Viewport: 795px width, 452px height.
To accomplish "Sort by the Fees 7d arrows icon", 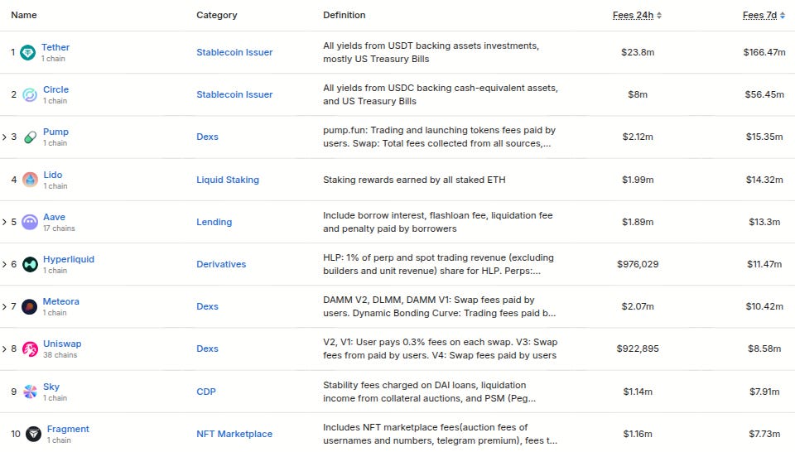I will (783, 16).
